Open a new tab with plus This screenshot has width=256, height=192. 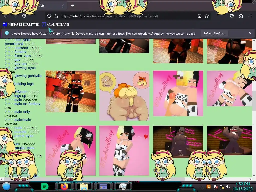[72, 6]
